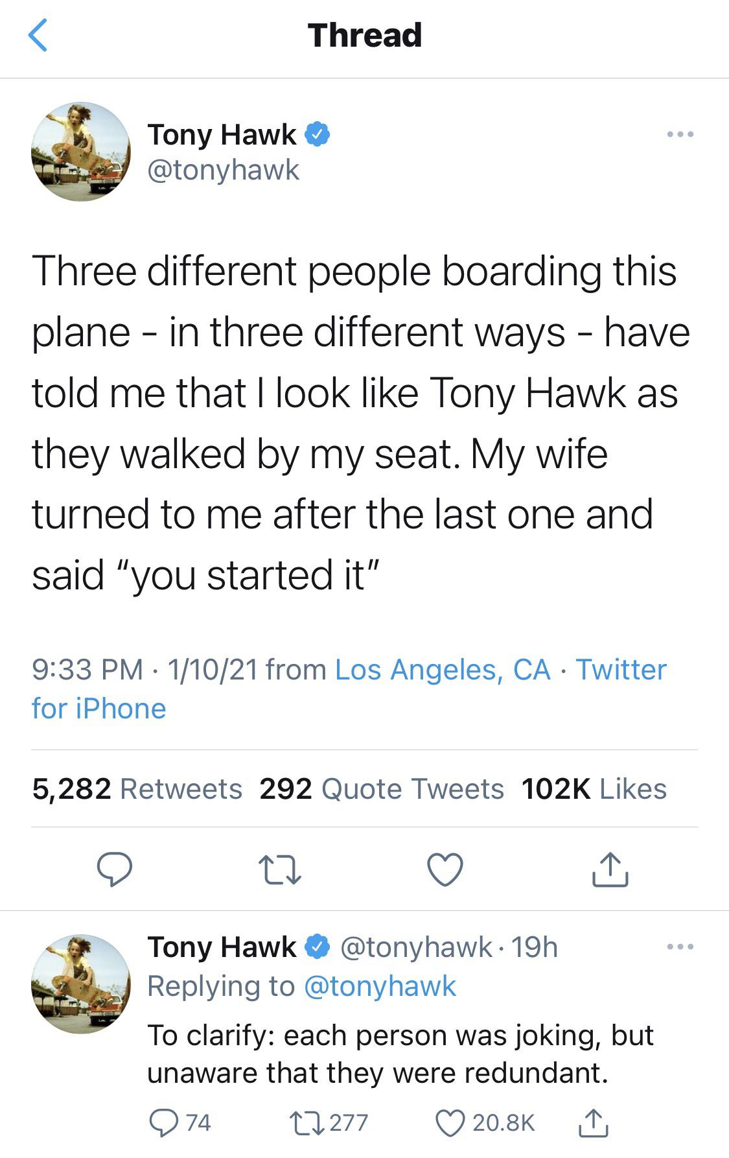Share the clarification reply tweet
The width and height of the screenshot is (729, 1158).
[x=593, y=1123]
